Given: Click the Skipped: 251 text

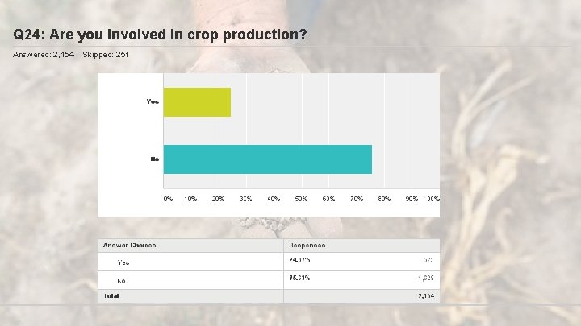Looking at the screenshot, I should (x=106, y=54).
